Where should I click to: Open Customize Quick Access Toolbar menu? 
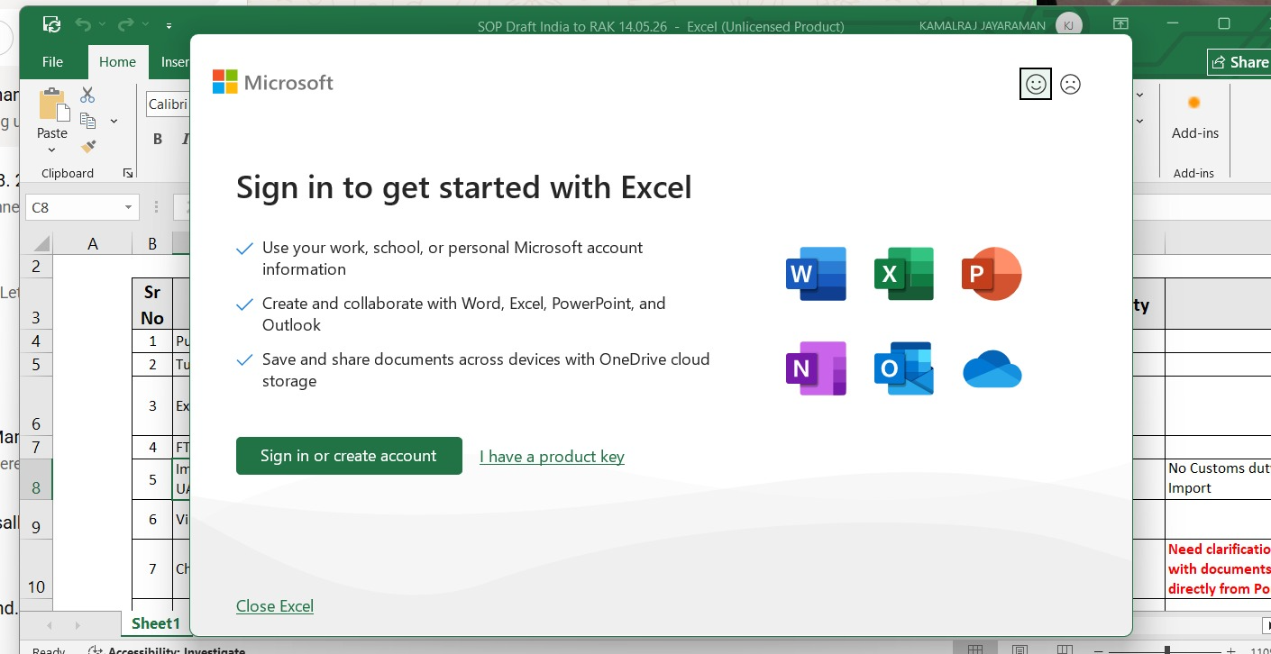click(169, 25)
